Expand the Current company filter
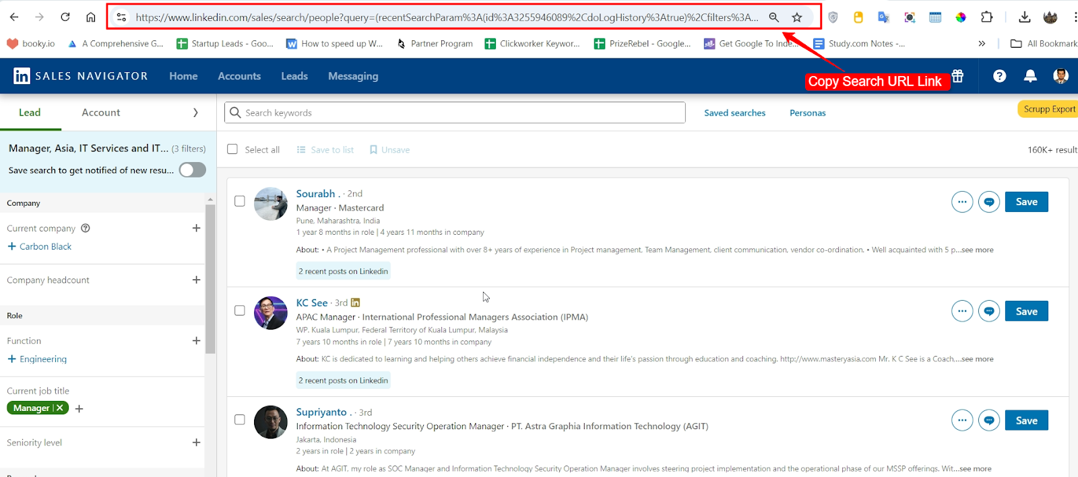The width and height of the screenshot is (1078, 477). coord(196,228)
